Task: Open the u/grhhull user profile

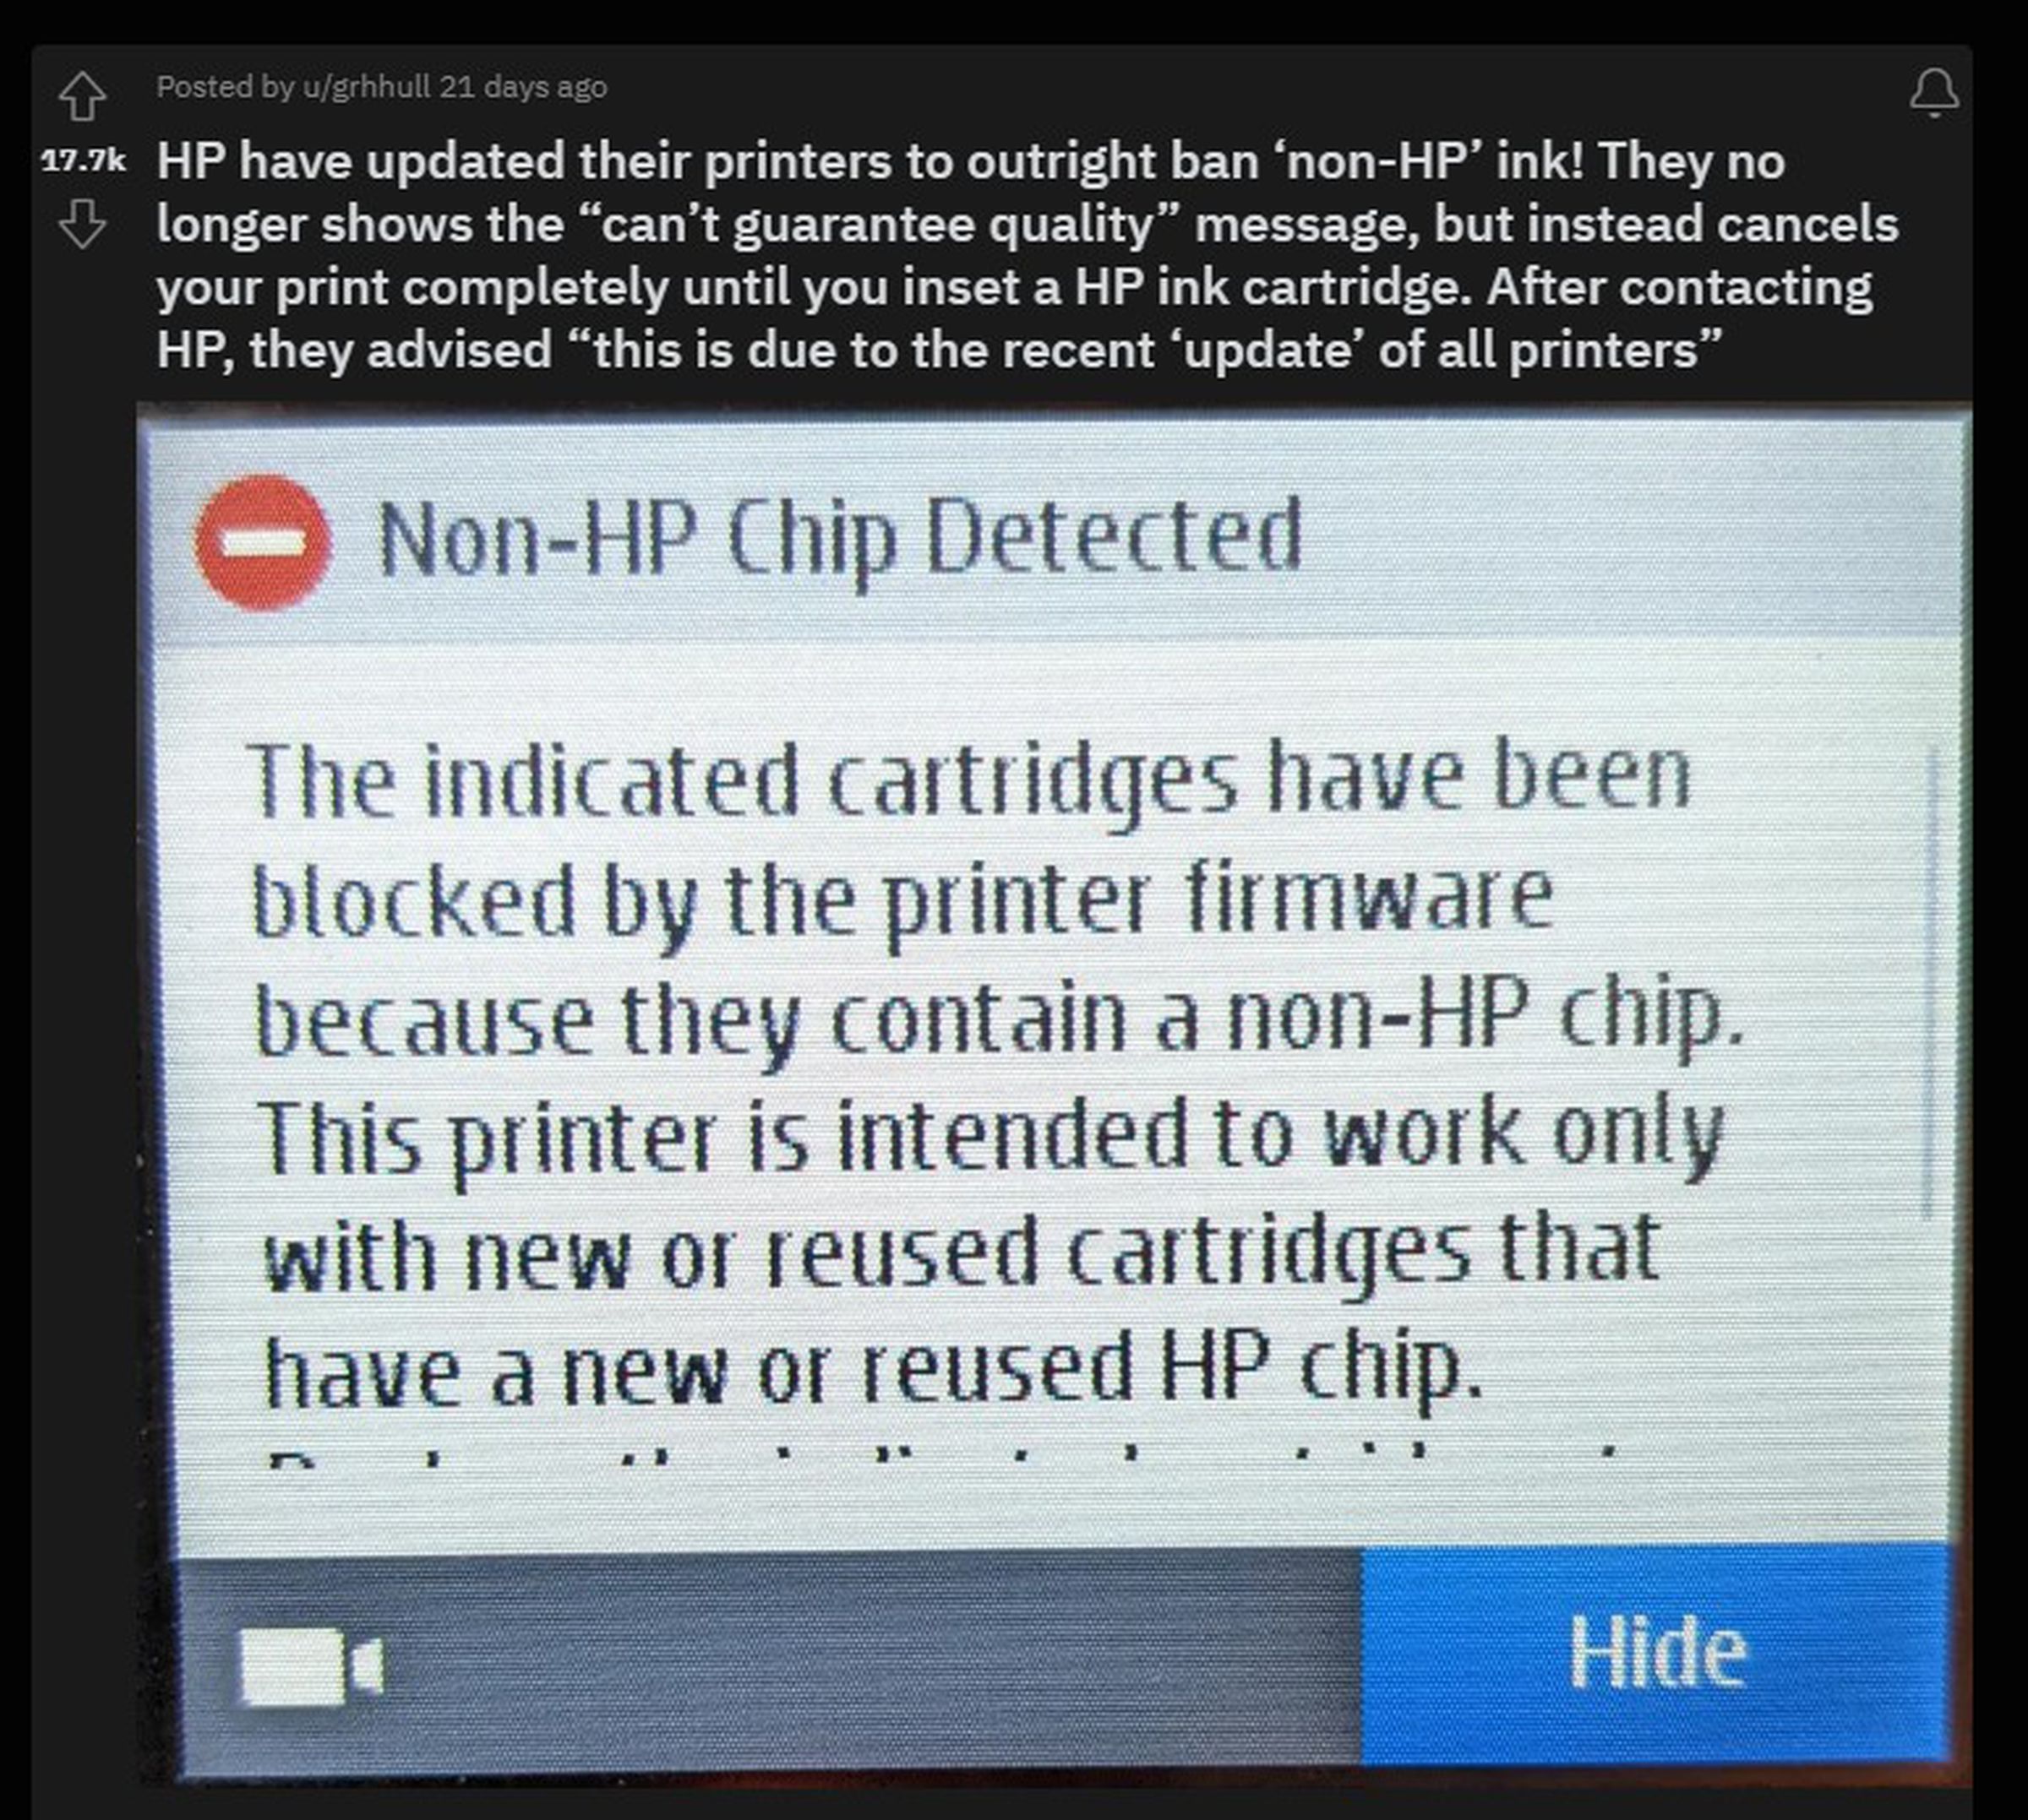Action: [x=366, y=87]
